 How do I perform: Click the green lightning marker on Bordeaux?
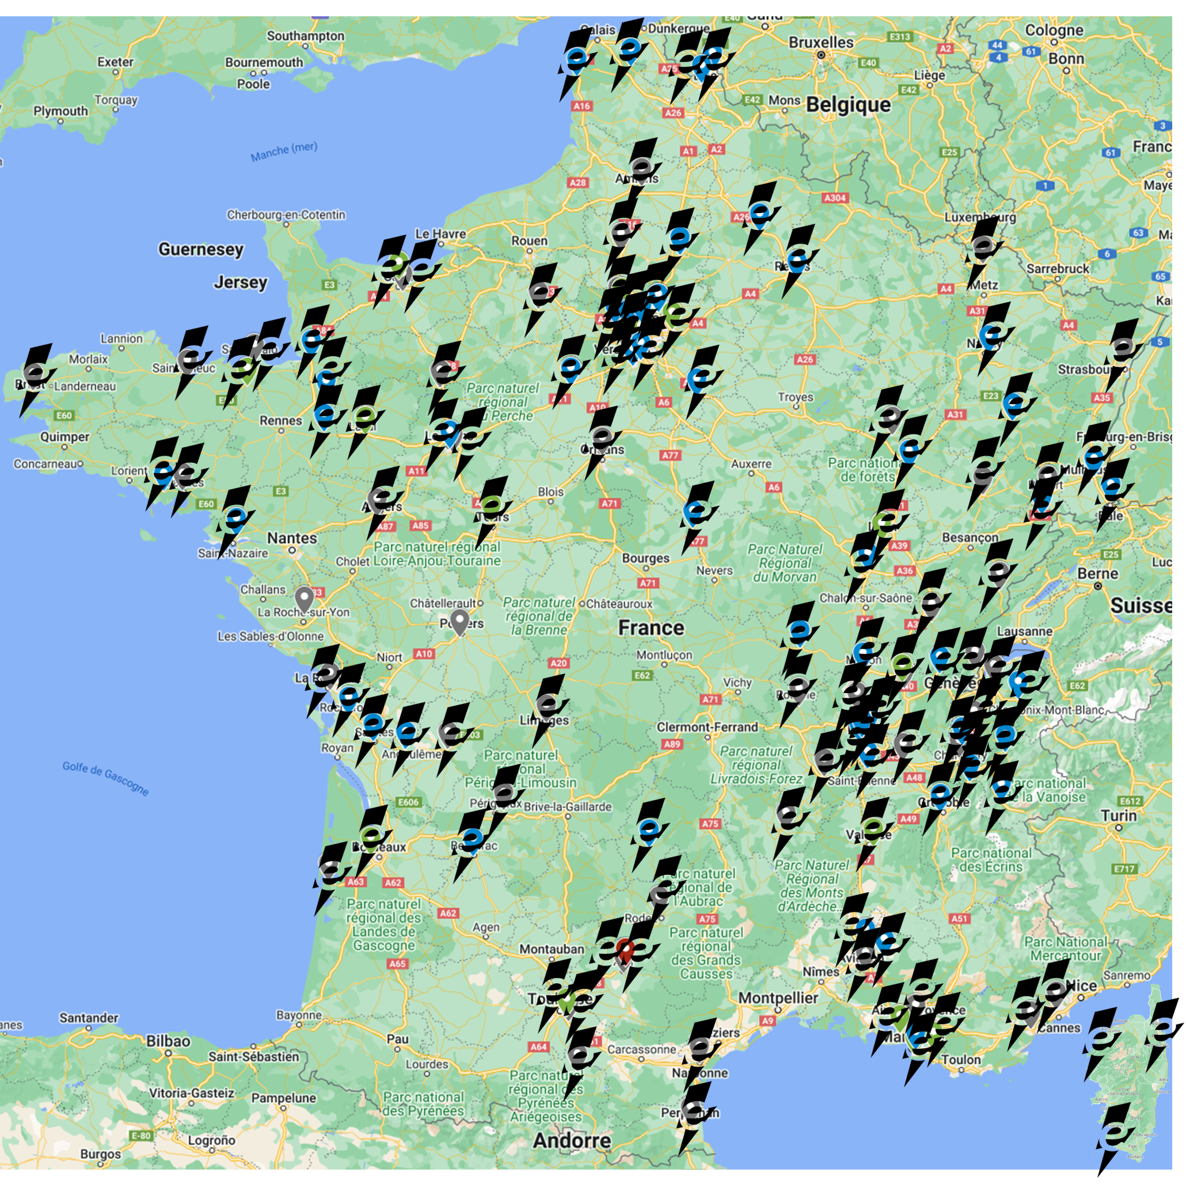coord(372,842)
